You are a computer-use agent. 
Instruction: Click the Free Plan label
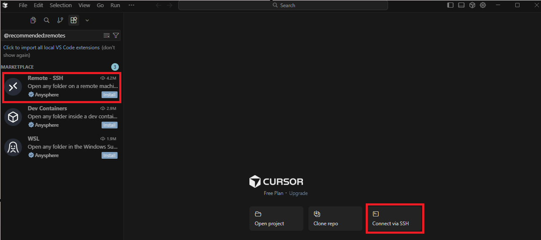coord(274,193)
